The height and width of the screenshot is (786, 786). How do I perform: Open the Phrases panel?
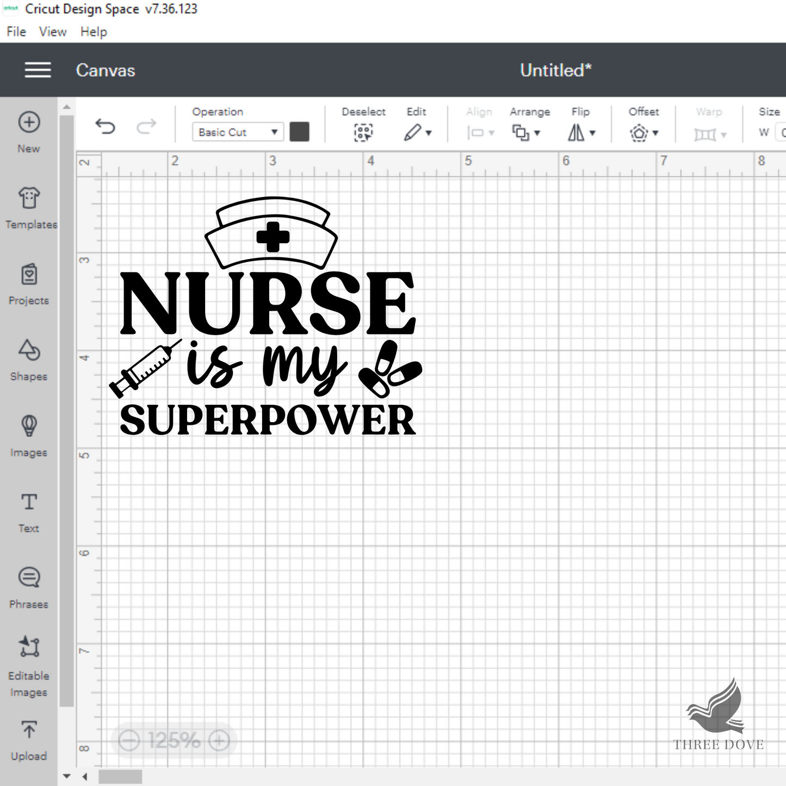click(x=29, y=587)
